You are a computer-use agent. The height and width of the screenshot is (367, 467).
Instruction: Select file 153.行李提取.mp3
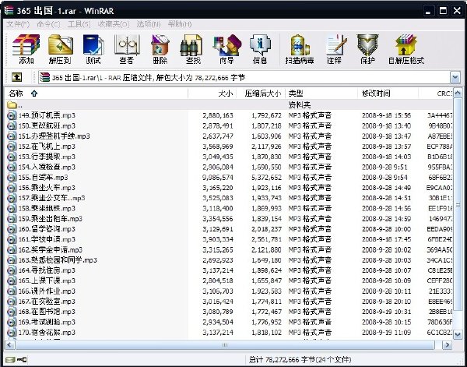47,157
